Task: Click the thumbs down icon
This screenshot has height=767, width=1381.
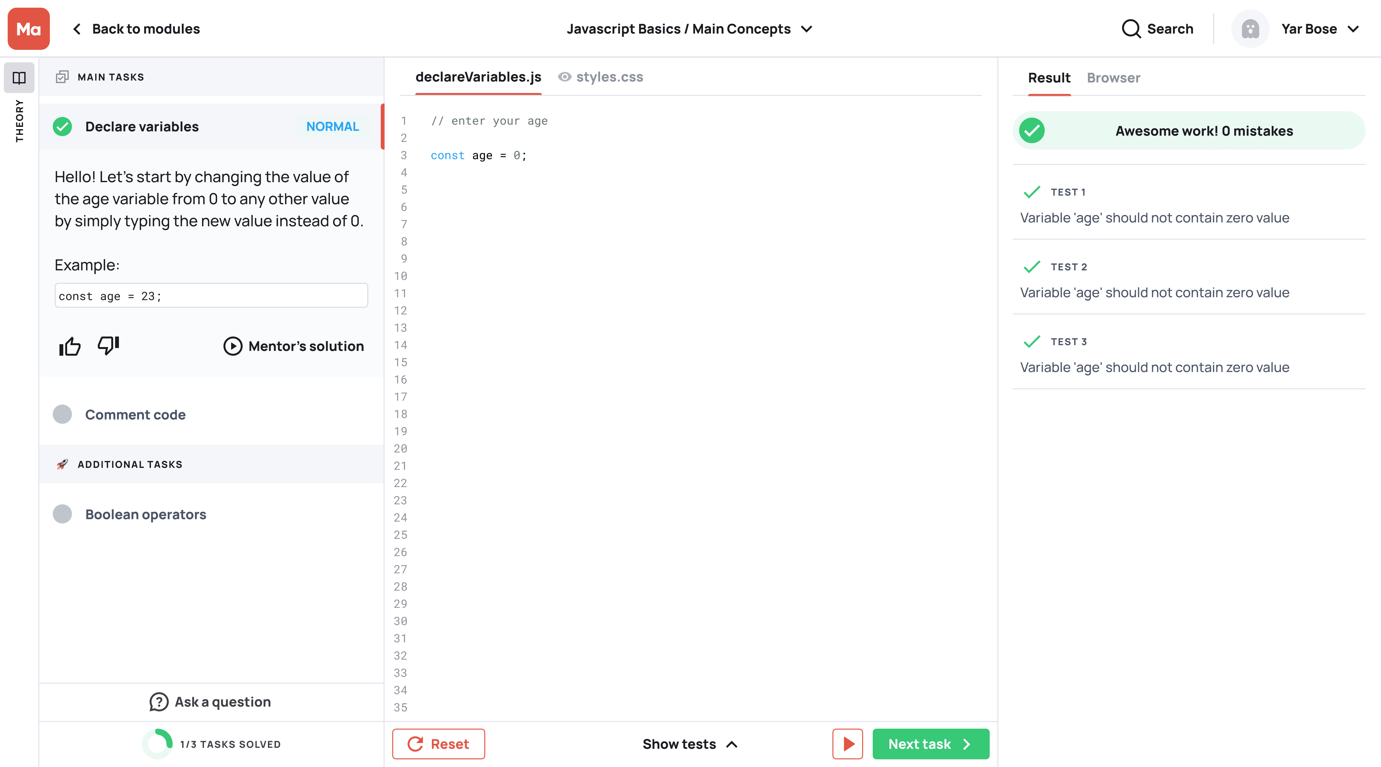Action: click(x=108, y=345)
